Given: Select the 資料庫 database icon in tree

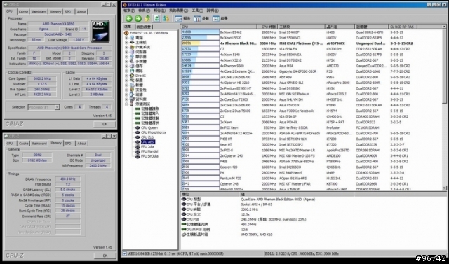Looking at the screenshot, I should pos(132,99).
